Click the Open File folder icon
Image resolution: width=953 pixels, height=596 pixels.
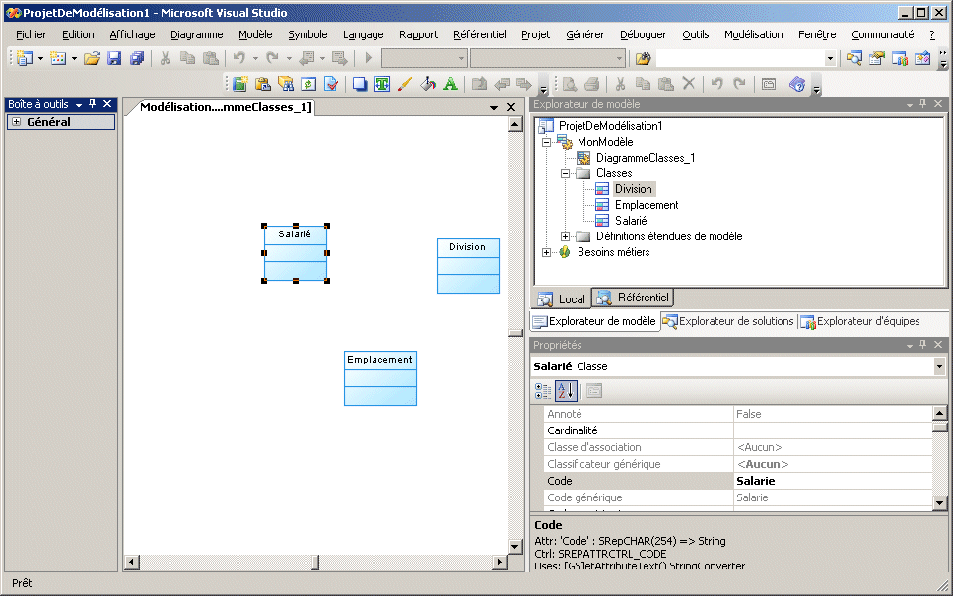coord(91,58)
